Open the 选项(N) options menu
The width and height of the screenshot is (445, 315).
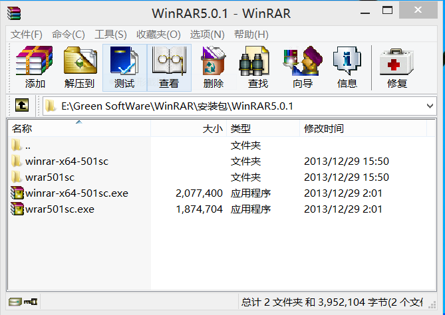207,35
